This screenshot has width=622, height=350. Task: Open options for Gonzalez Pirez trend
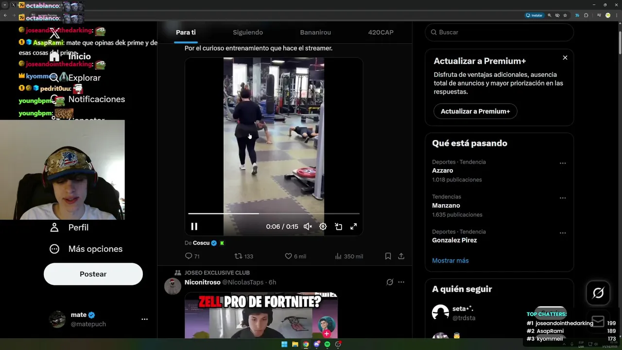pyautogui.click(x=563, y=233)
